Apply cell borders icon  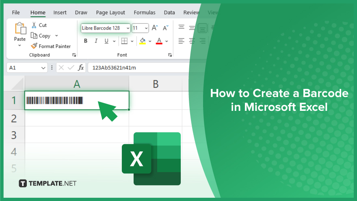pos(124,41)
